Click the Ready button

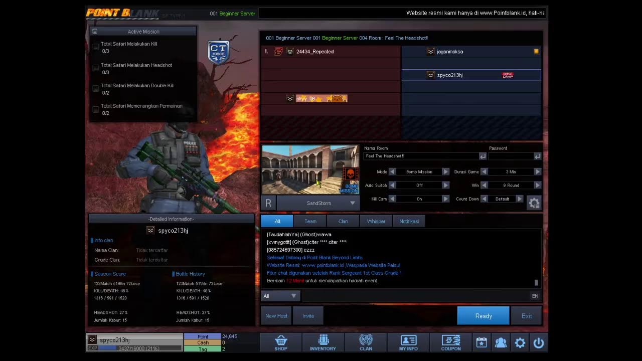click(x=484, y=316)
